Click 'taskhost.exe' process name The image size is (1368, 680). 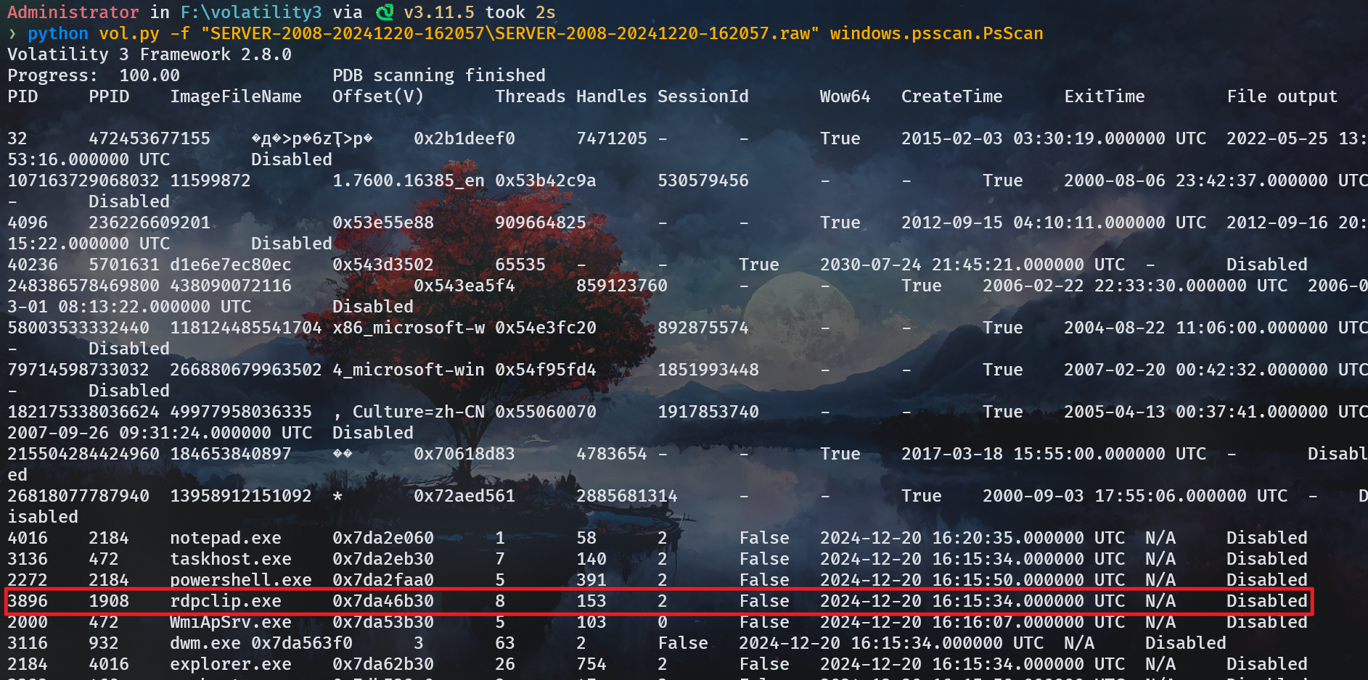(x=231, y=559)
